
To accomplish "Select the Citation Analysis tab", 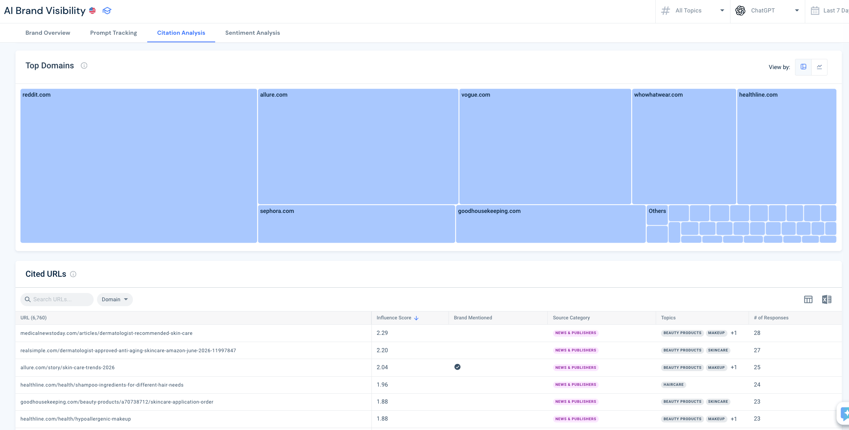I will point(181,33).
